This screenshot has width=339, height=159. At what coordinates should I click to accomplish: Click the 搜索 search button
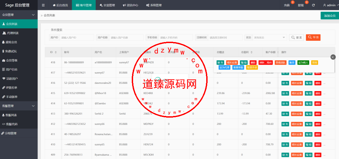(x=296, y=37)
